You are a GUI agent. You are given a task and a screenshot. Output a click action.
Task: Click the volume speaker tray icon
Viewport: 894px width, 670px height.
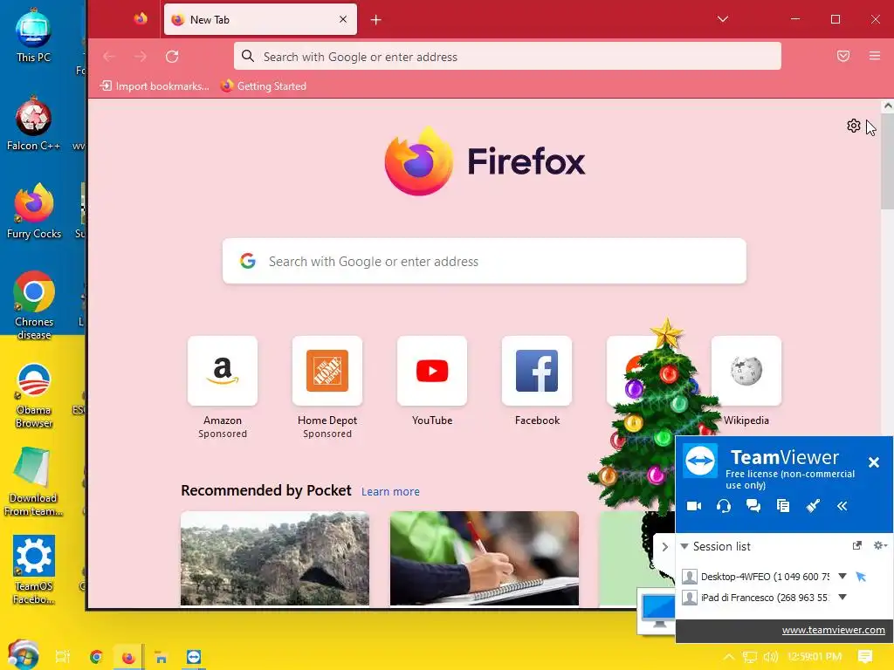pyautogui.click(x=771, y=657)
